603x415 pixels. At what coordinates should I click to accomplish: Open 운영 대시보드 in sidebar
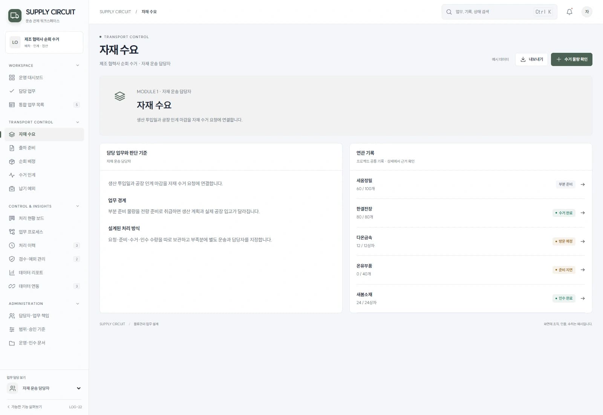click(44, 78)
